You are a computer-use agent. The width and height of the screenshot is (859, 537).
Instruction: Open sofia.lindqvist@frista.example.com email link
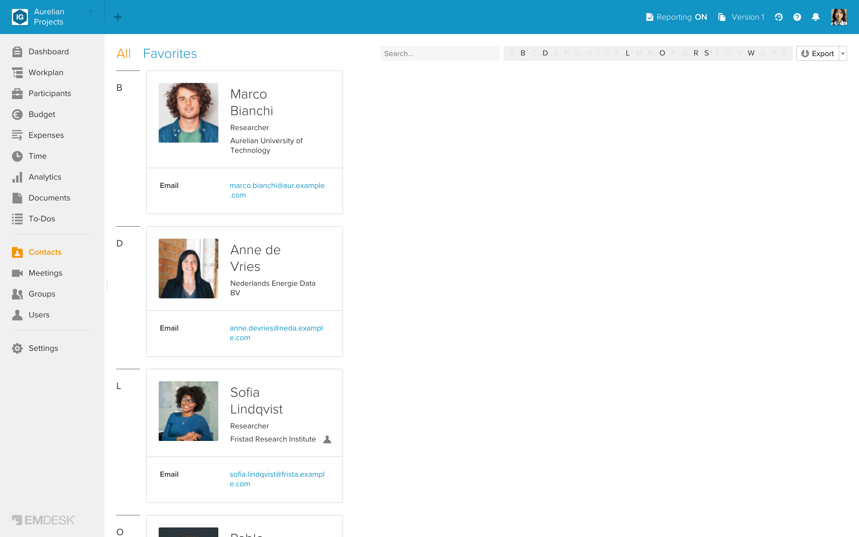click(x=277, y=479)
